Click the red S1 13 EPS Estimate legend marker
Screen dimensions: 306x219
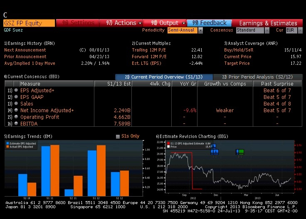(168, 143)
